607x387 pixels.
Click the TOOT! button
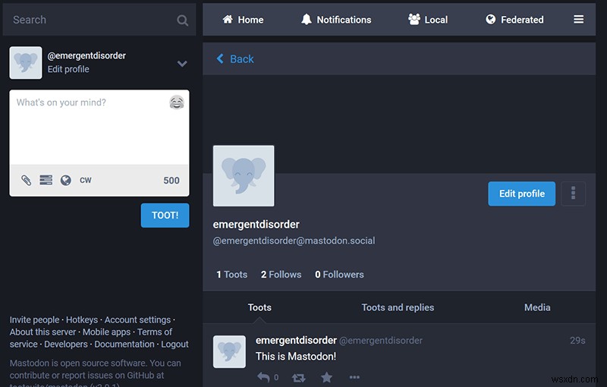pos(165,216)
